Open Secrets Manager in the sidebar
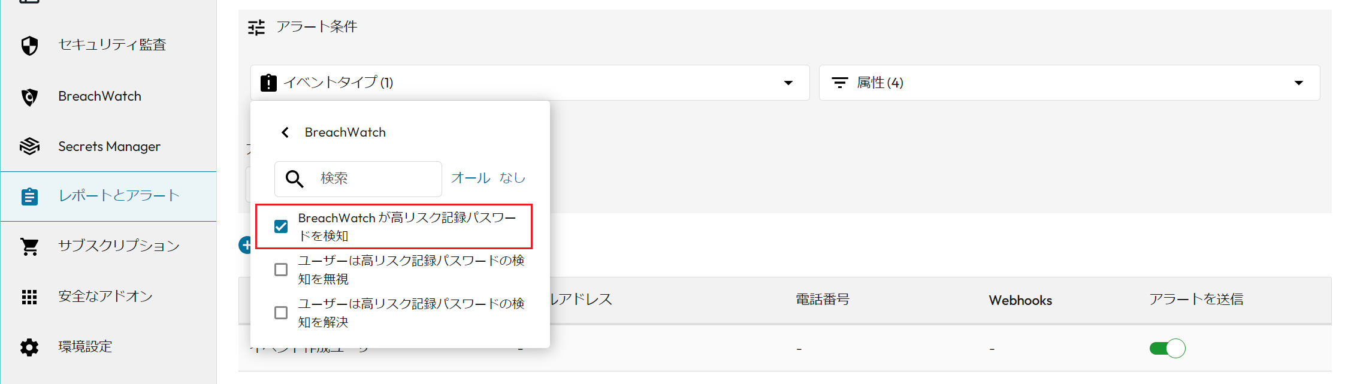 108,146
